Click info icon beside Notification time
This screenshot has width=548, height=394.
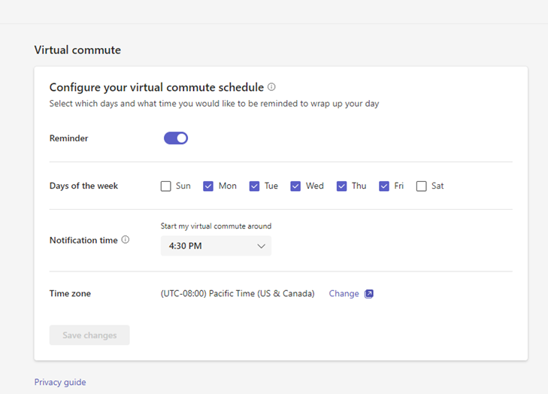125,239
